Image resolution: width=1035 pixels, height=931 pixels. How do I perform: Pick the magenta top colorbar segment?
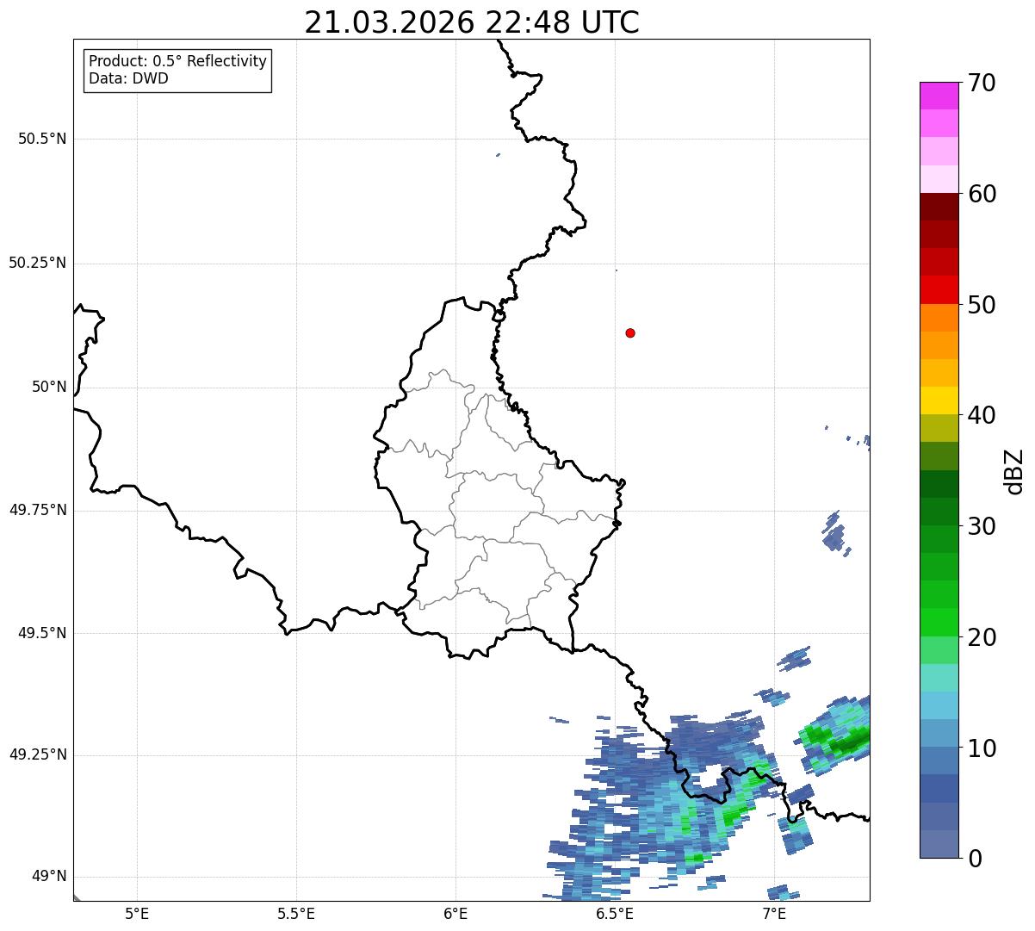[939, 96]
